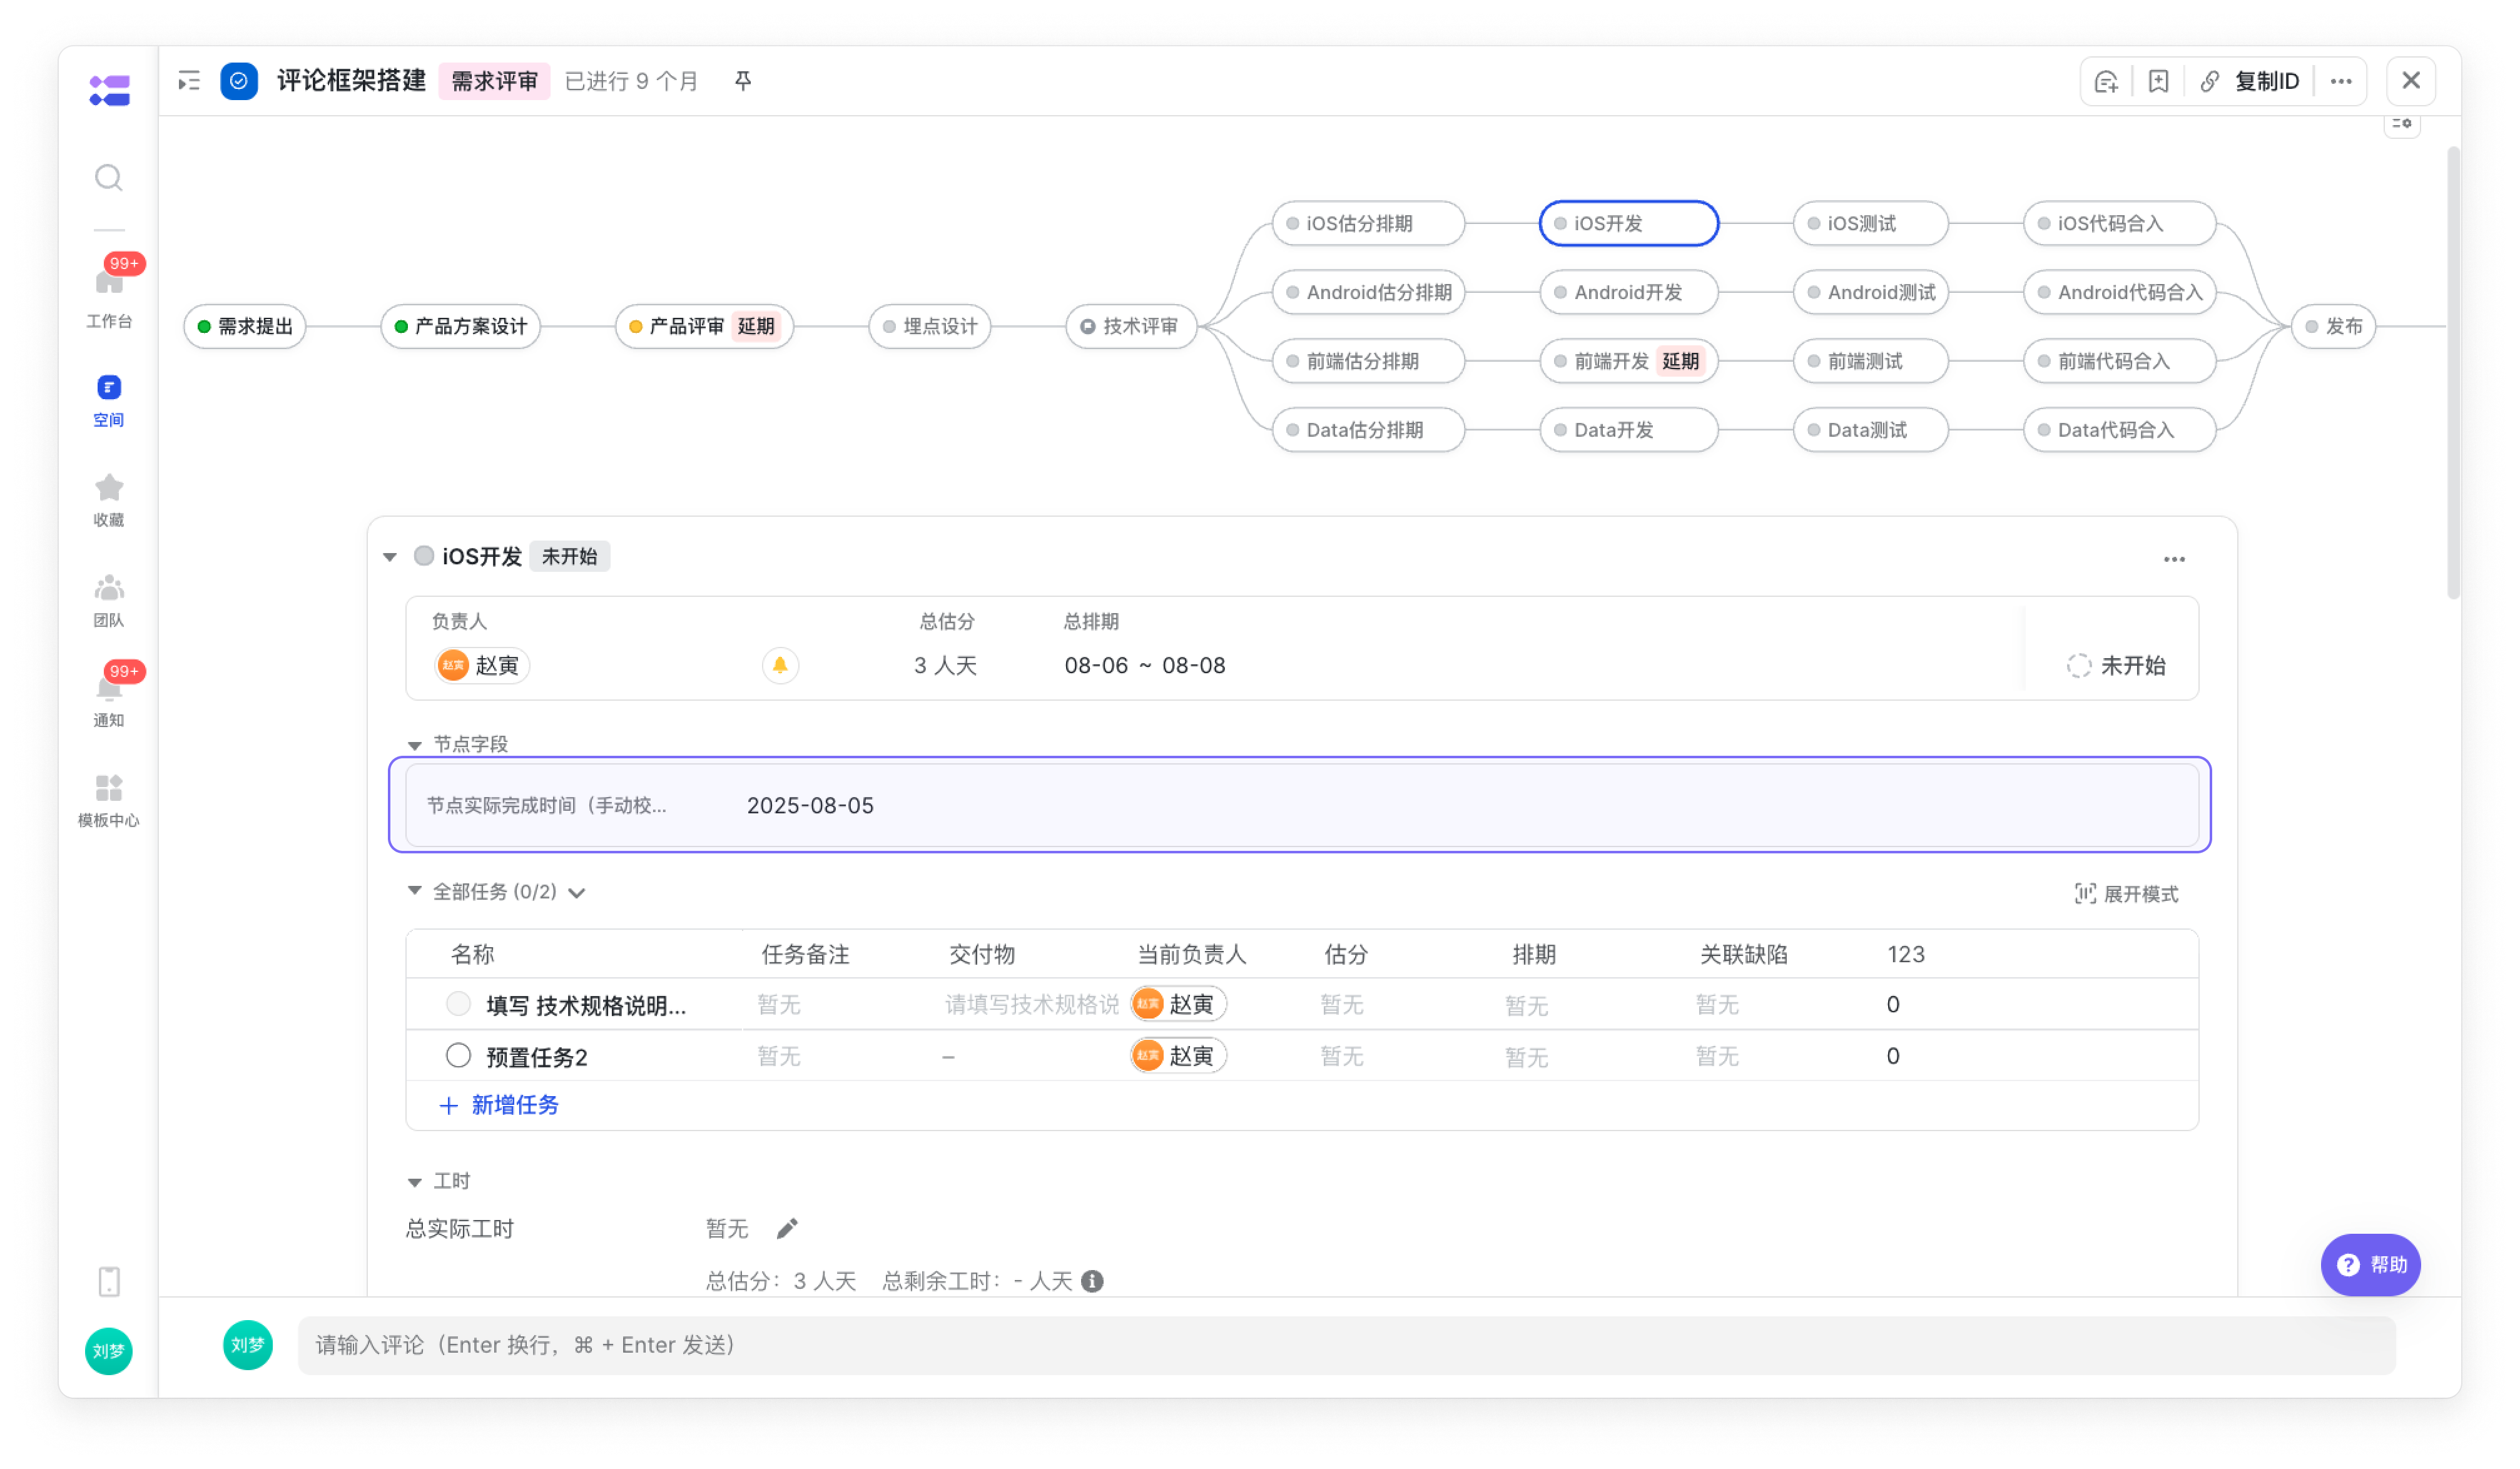Open the three-dot more menu in the header
This screenshot has width=2520, height=1469.
[2341, 81]
